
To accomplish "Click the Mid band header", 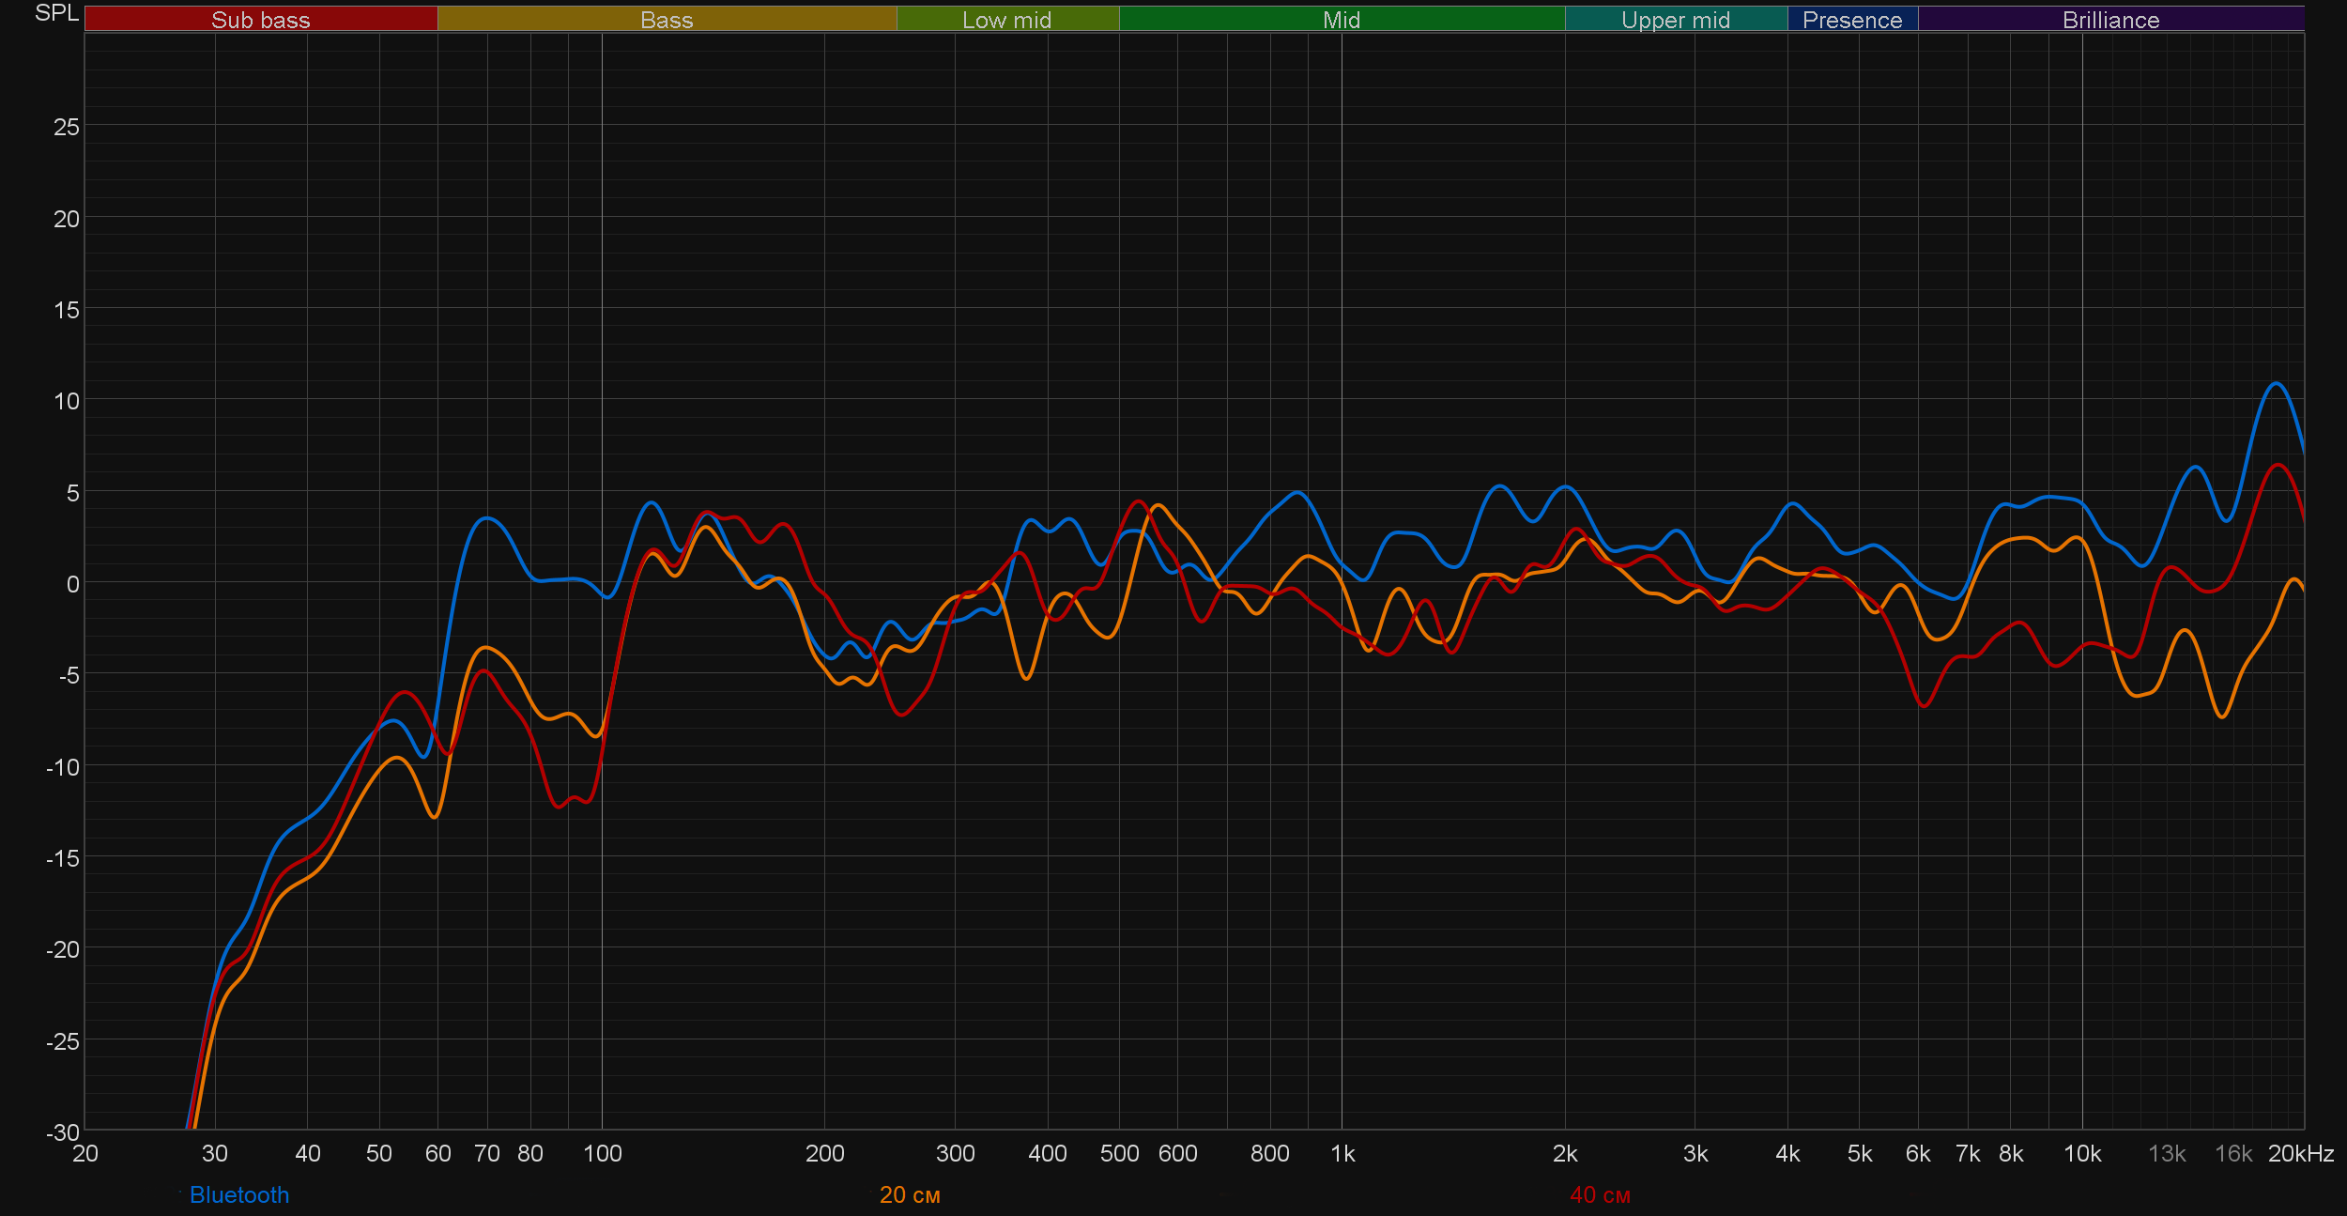I will tap(1341, 20).
